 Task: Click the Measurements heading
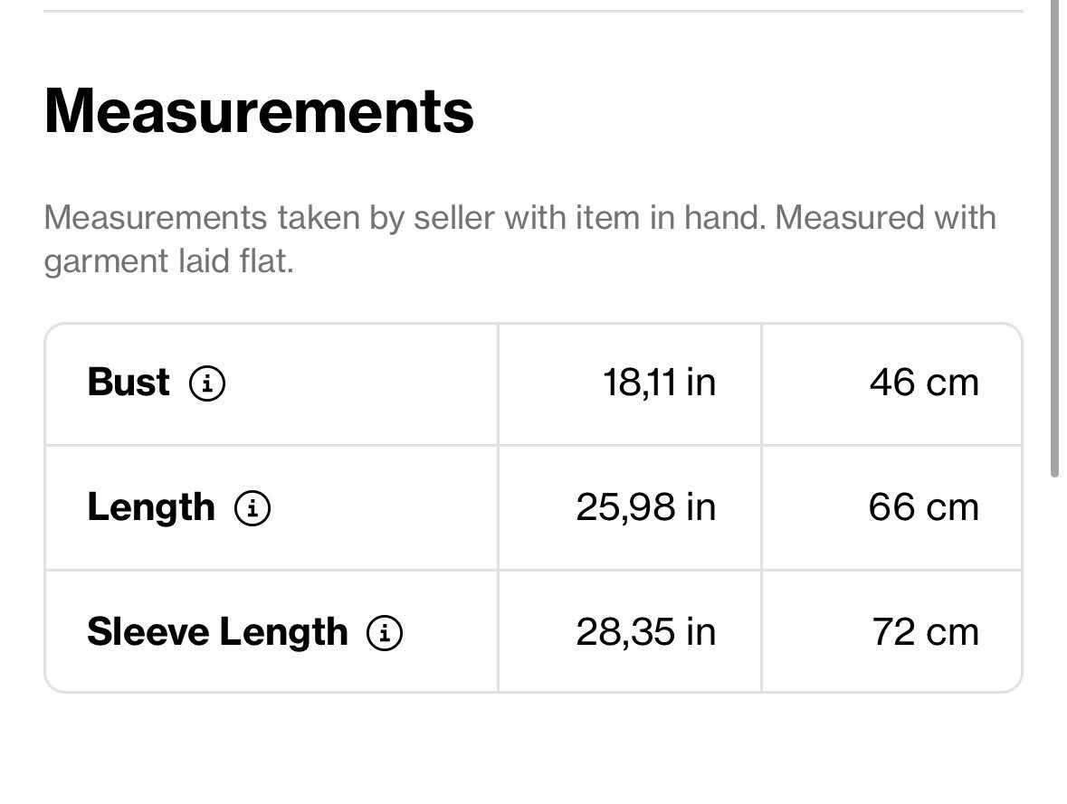[259, 111]
